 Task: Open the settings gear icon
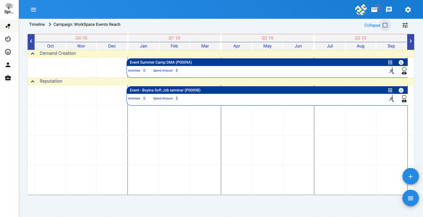(x=408, y=10)
